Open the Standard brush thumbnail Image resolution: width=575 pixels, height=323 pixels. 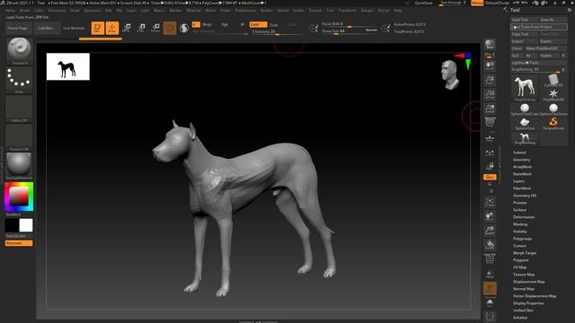tap(19, 50)
